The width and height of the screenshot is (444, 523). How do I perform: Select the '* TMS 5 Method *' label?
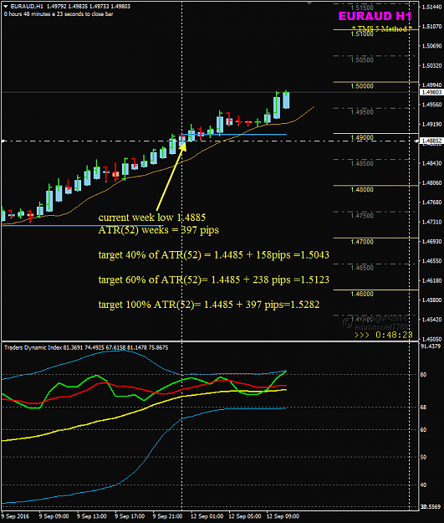pos(382,28)
